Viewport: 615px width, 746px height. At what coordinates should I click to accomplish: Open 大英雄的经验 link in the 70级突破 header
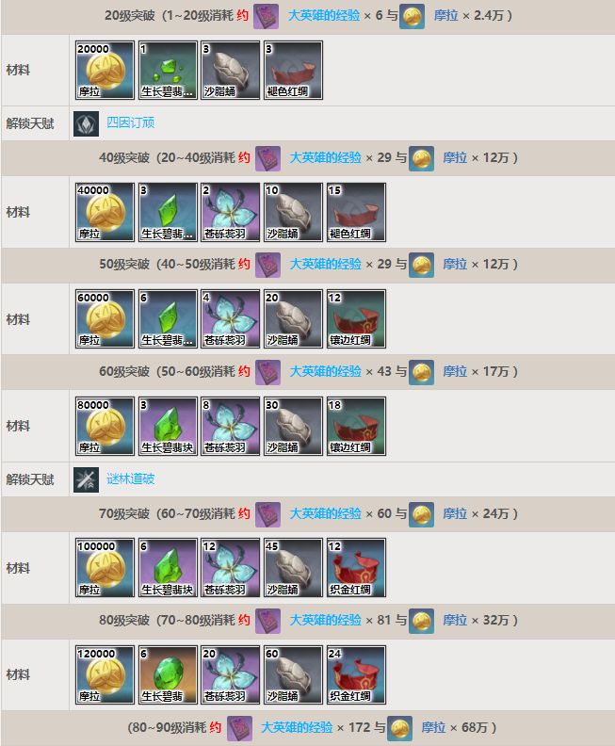325,514
